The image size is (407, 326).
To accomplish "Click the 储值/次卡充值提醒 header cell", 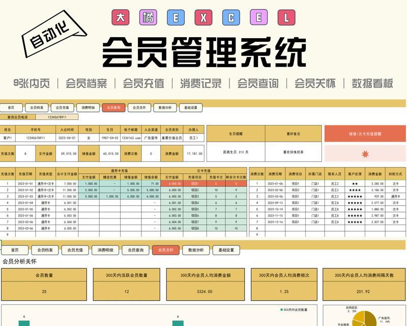I will pyautogui.click(x=365, y=133).
